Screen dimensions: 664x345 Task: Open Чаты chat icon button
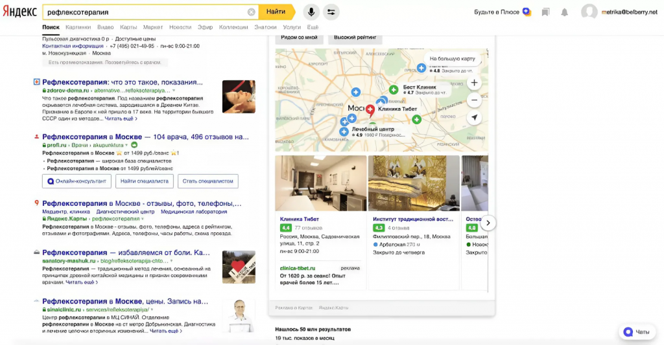637,332
